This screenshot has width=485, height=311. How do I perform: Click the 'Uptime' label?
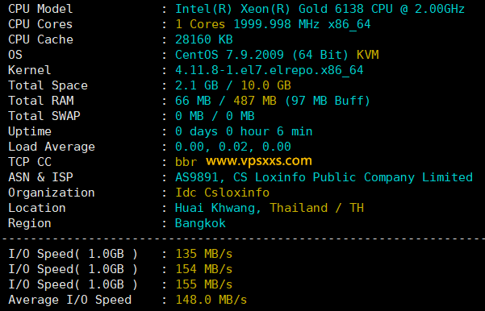coord(30,132)
